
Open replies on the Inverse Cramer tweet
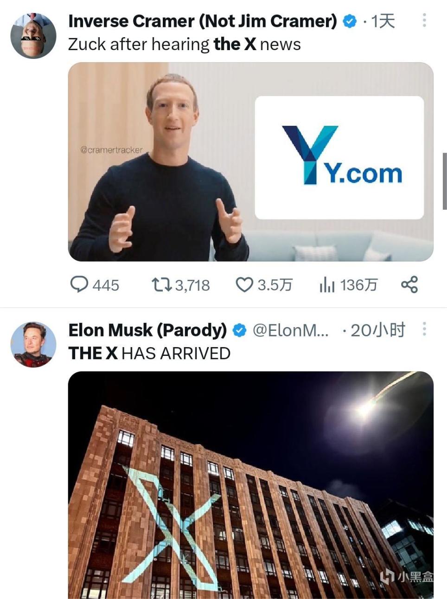pyautogui.click(x=79, y=284)
